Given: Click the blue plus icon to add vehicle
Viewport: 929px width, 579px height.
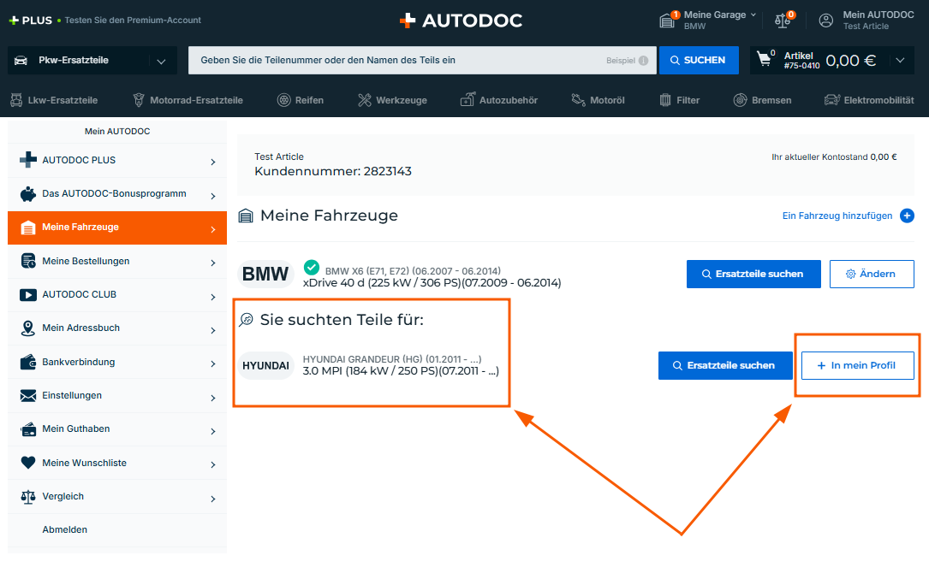Looking at the screenshot, I should point(907,216).
